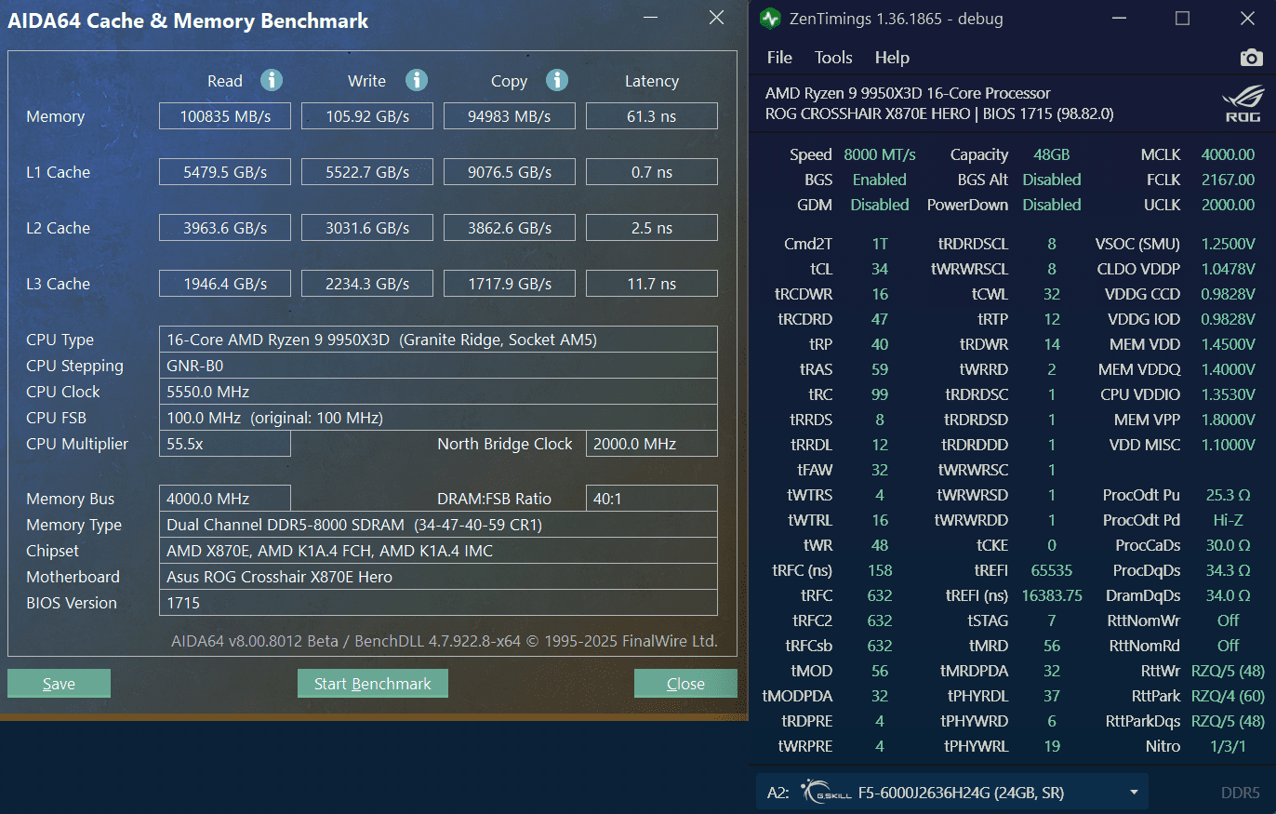Click RttPark value RZQ/4 (60)
The image size is (1276, 814).
[1228, 696]
